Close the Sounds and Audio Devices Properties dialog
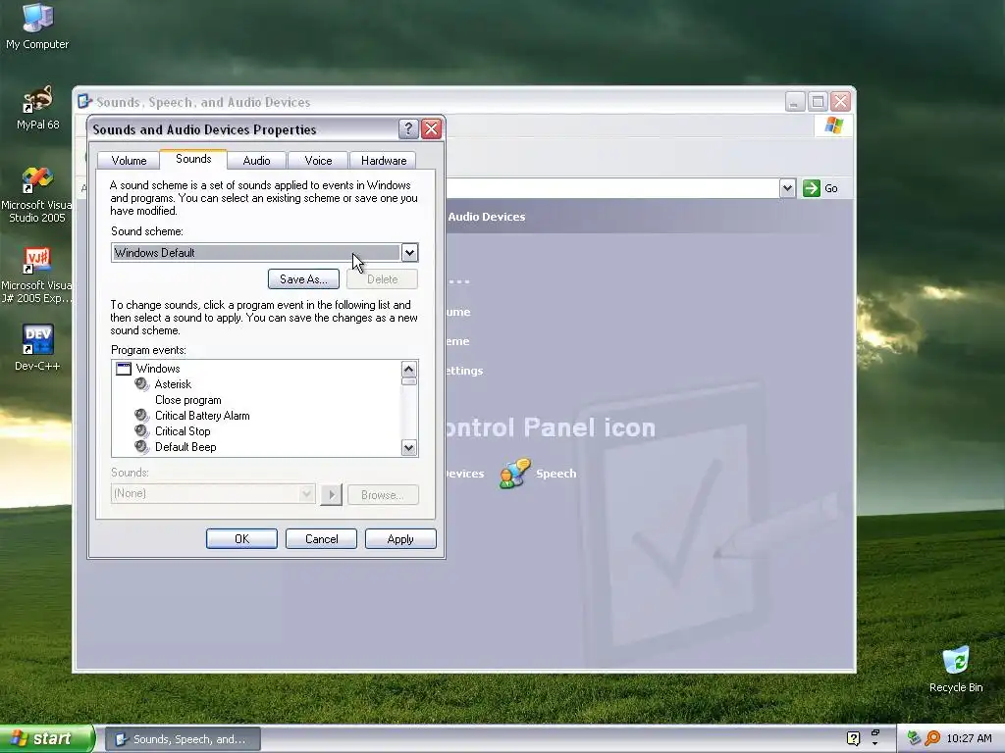 (432, 129)
